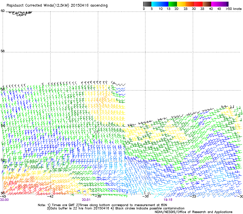Click the latitude label '60'
Screen dimensions: 243x214
coord(3,11)
